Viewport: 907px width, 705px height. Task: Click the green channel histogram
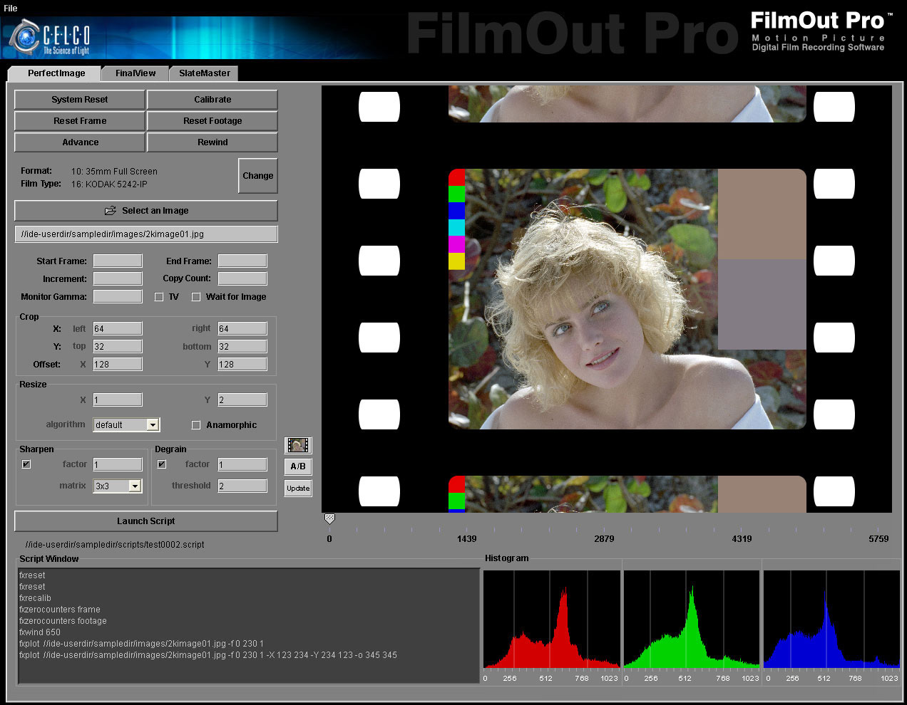(x=692, y=620)
